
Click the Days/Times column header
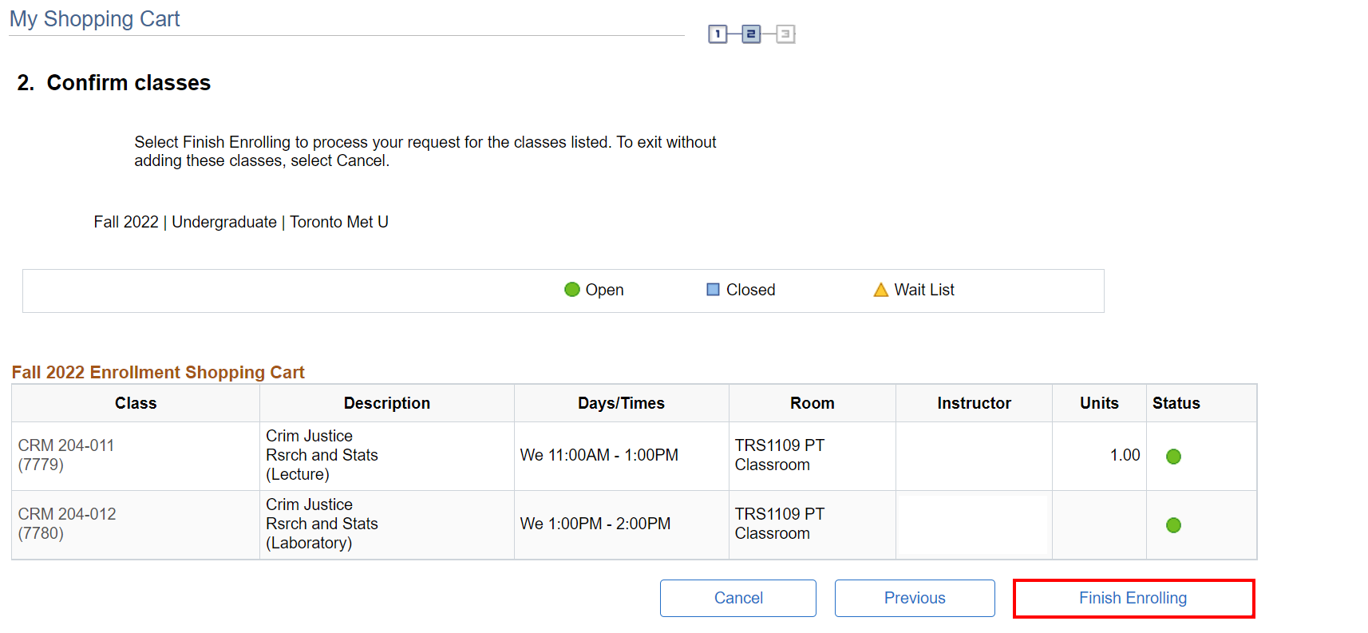pos(621,403)
